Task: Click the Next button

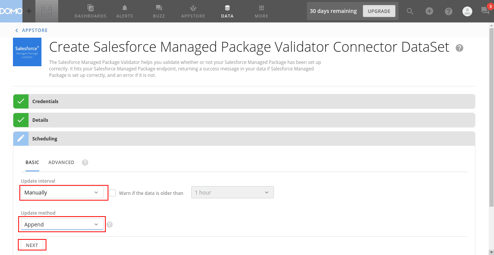Action: [32, 245]
